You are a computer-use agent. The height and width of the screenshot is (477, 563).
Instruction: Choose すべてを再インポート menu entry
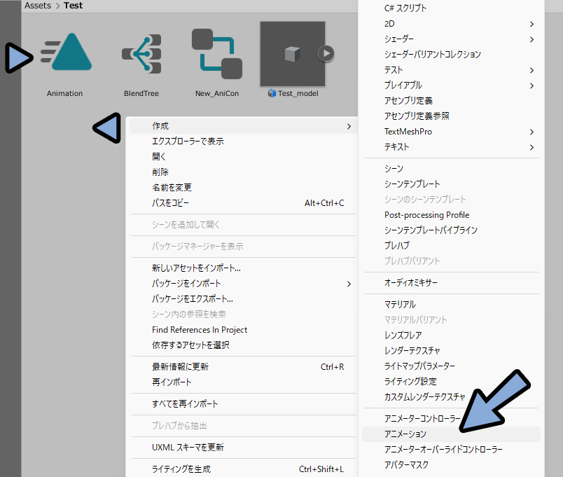point(244,404)
